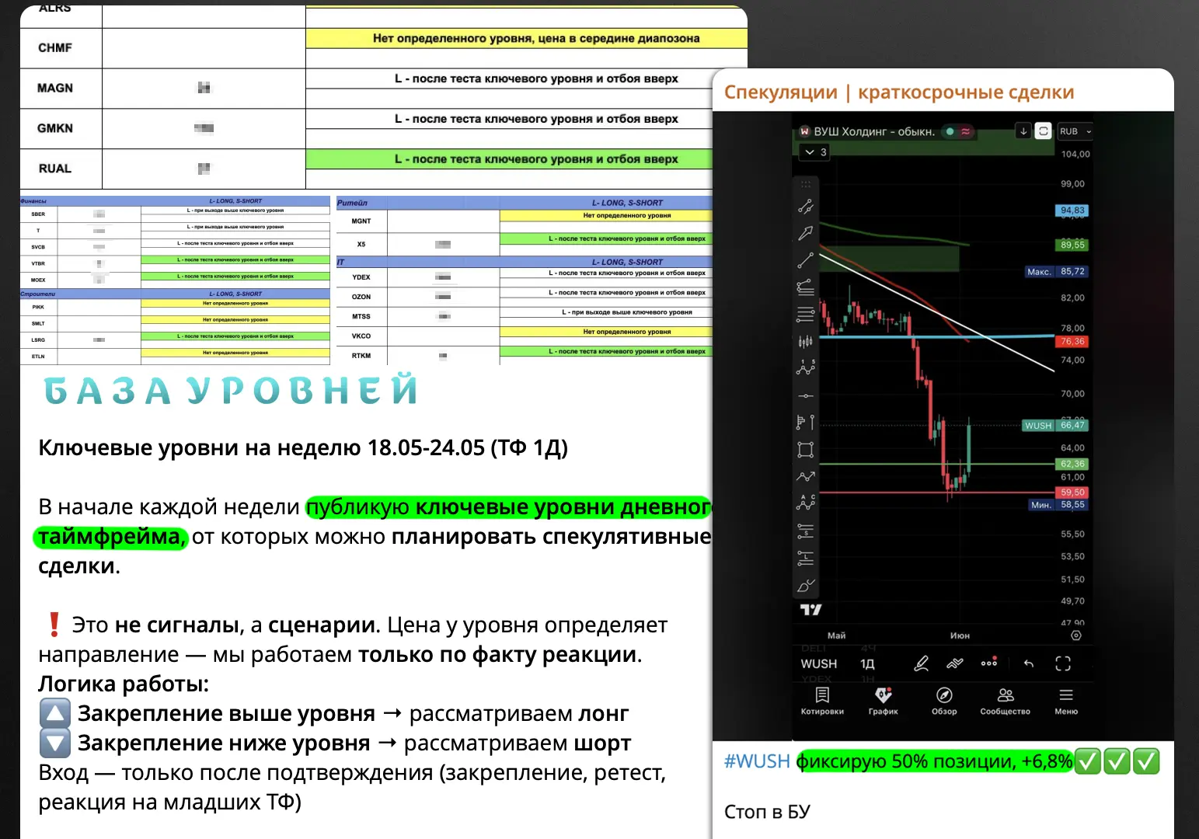The image size is (1199, 839).
Task: Click the 62,36 green level label
Action: [1072, 464]
